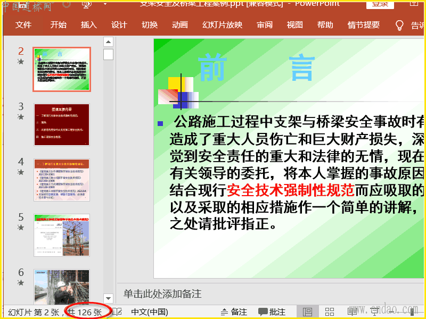Screen dimensions: 426x319
Task: Toggle the 备注 notes pane button
Action: (234, 312)
